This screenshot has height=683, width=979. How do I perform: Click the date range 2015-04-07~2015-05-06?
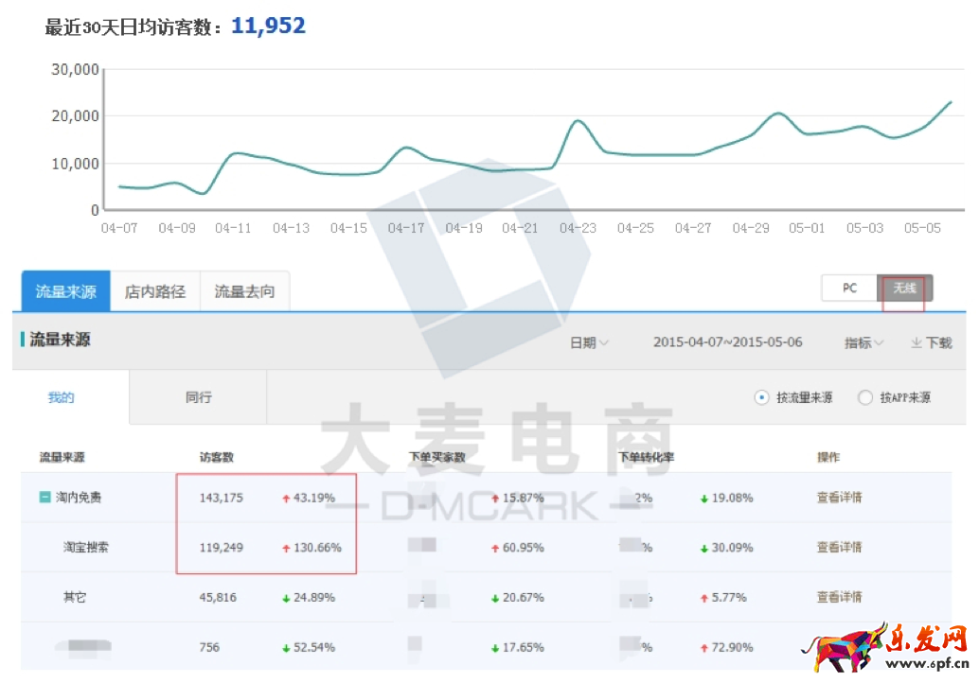[727, 342]
